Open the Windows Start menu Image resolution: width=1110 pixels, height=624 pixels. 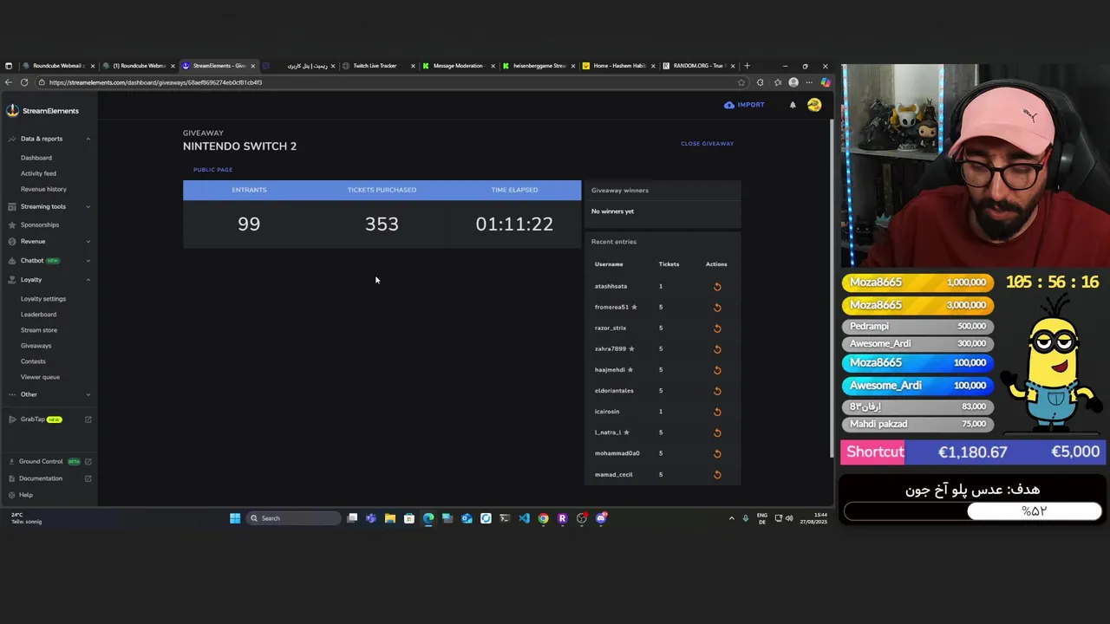pyautogui.click(x=235, y=518)
